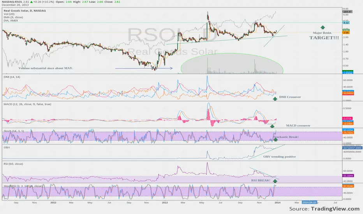
Task: Click the orange 87.9138 StochRSI value label
Action: 347,186
